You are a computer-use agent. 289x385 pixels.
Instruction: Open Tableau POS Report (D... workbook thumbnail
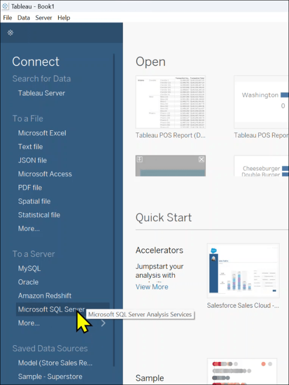(171, 102)
